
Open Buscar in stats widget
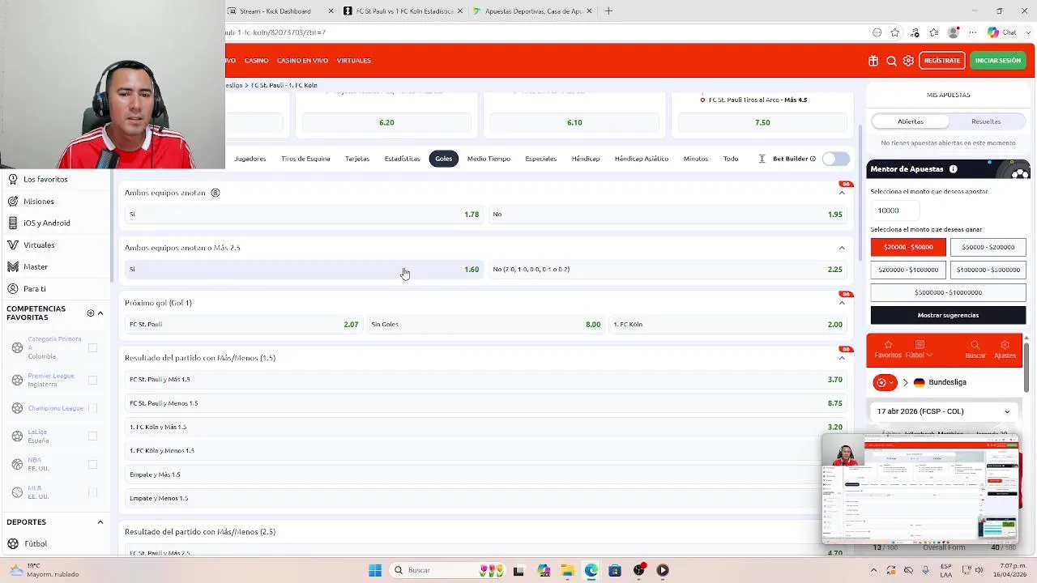coord(975,350)
